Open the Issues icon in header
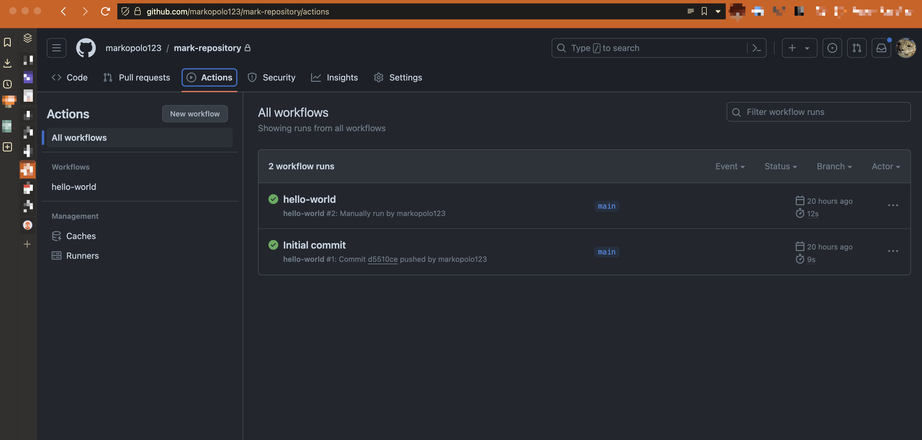This screenshot has height=440, width=922. click(x=832, y=48)
